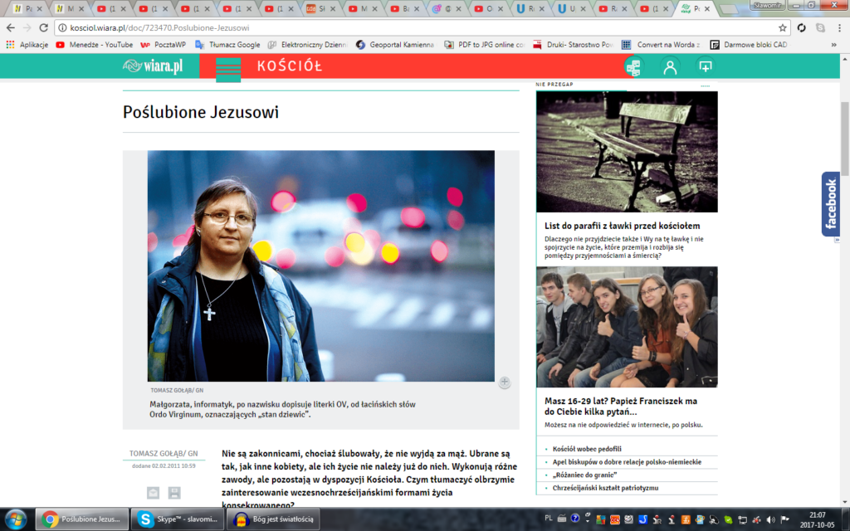The height and width of the screenshot is (531, 850).
Task: Click the user profile icon in header
Action: click(670, 67)
